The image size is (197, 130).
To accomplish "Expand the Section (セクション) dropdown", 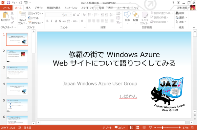I will [x=35, y=23].
